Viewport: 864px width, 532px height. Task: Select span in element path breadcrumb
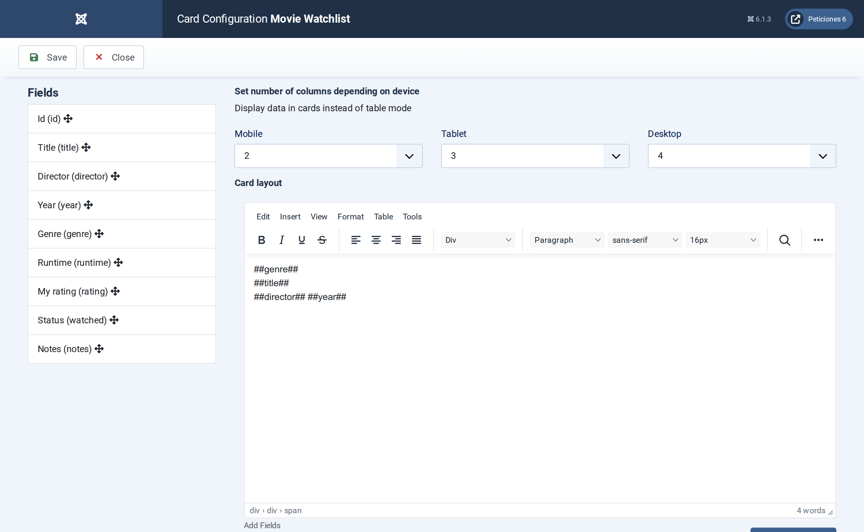(293, 511)
